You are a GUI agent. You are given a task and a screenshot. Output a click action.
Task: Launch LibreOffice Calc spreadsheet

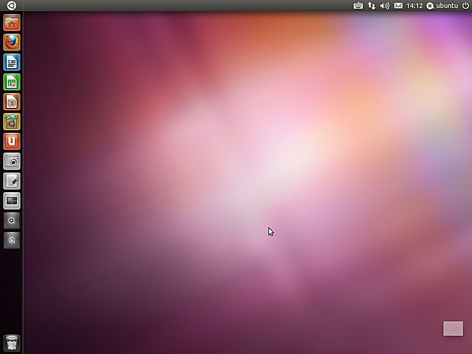coord(11,82)
